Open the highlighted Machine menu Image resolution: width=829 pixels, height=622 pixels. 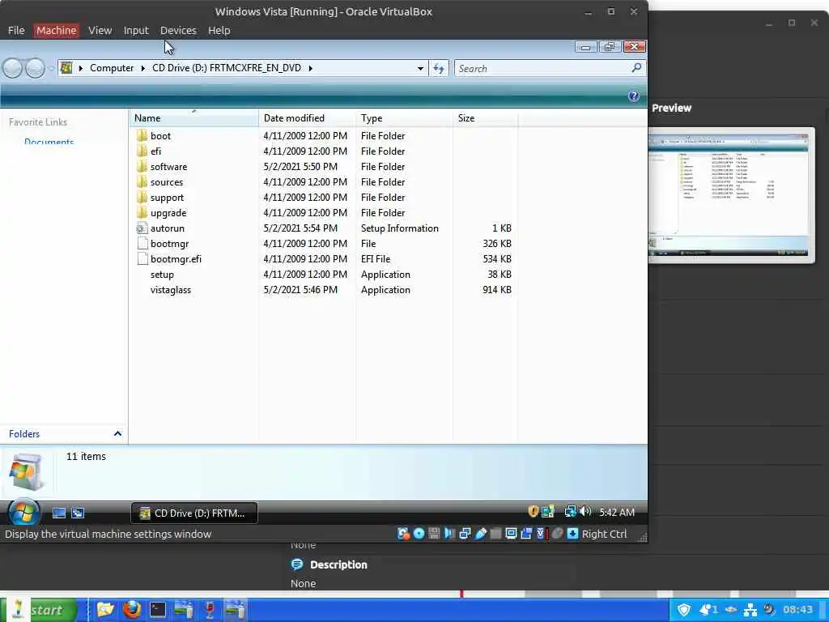pyautogui.click(x=56, y=30)
